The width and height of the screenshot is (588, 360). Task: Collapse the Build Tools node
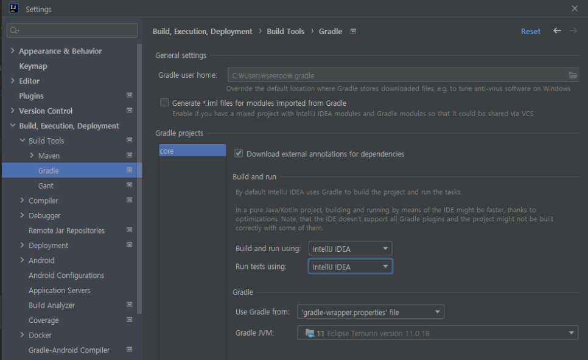click(x=22, y=140)
